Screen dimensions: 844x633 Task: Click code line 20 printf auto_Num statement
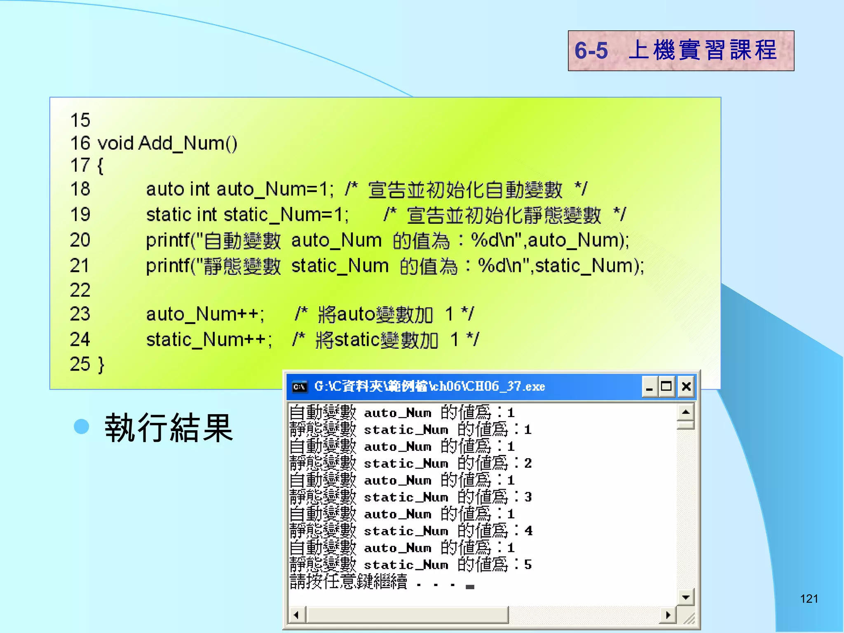tap(388, 240)
